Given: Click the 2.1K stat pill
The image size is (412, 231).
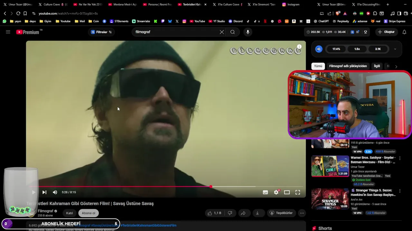Looking at the screenshot, I should tap(378, 49).
